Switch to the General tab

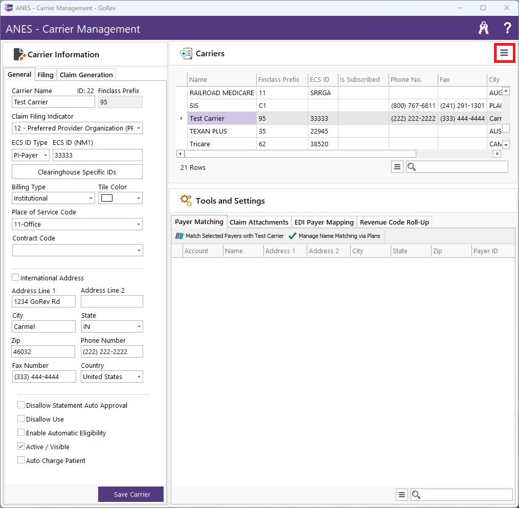click(x=19, y=75)
